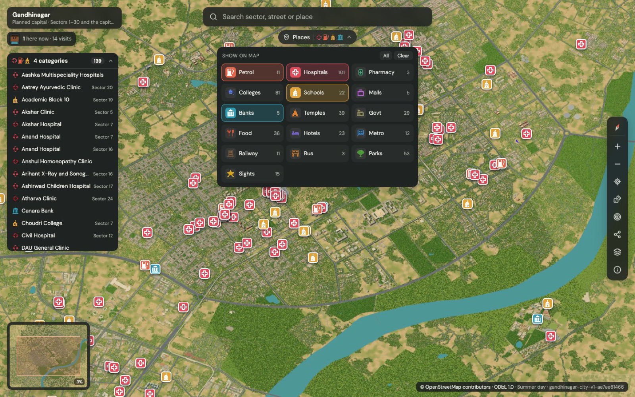Toggle the Banks category off
635x397 pixels.
[252, 113]
